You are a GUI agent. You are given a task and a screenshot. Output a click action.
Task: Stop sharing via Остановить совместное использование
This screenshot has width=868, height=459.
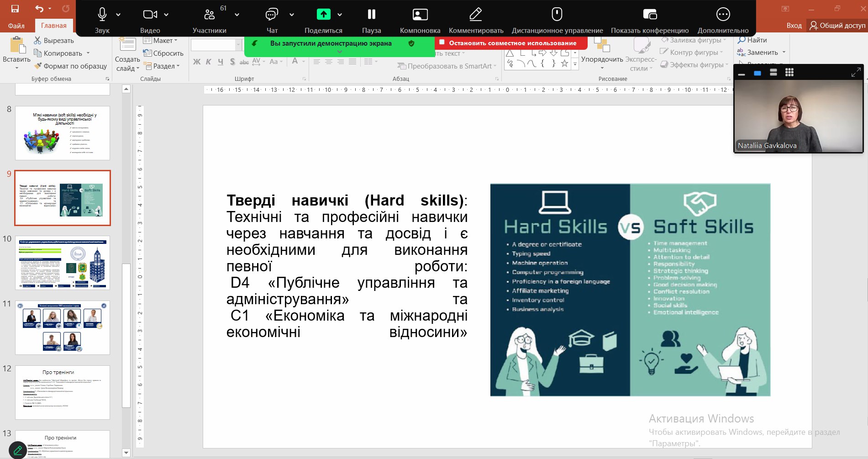(x=508, y=43)
